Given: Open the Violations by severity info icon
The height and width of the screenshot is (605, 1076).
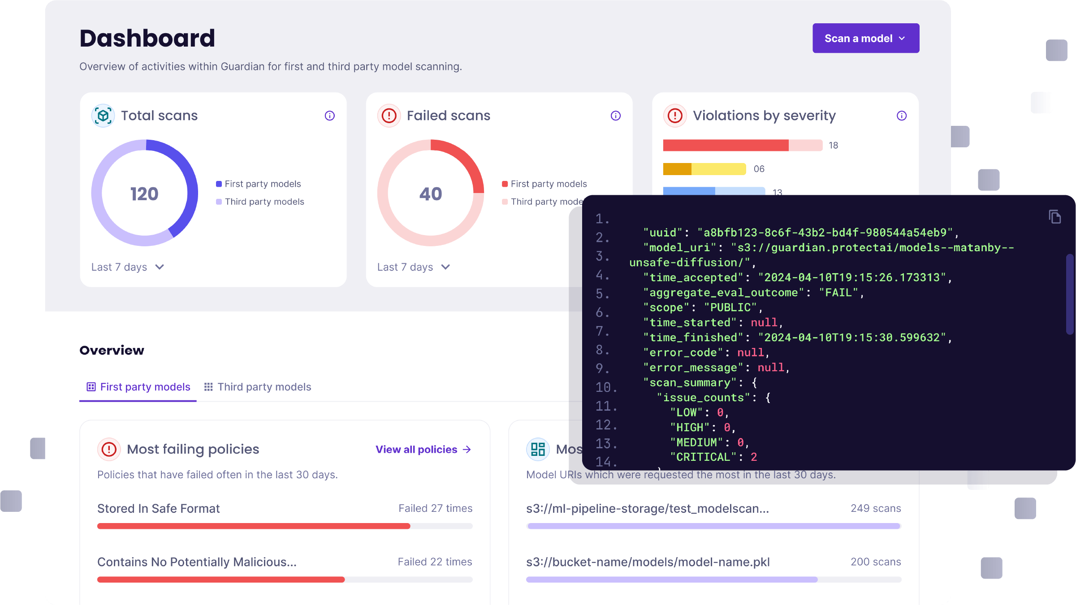Looking at the screenshot, I should click(901, 116).
